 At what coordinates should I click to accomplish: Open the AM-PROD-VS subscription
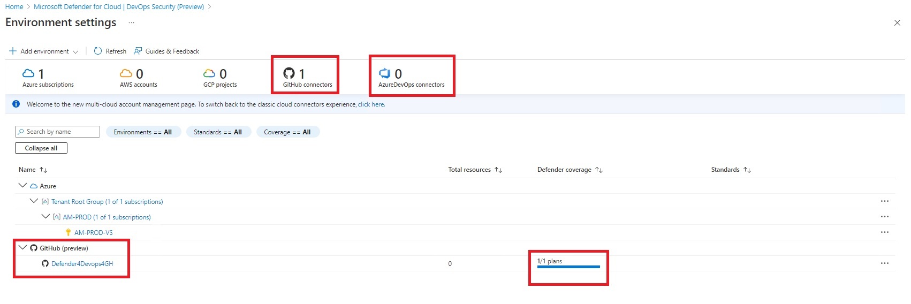[x=94, y=233]
